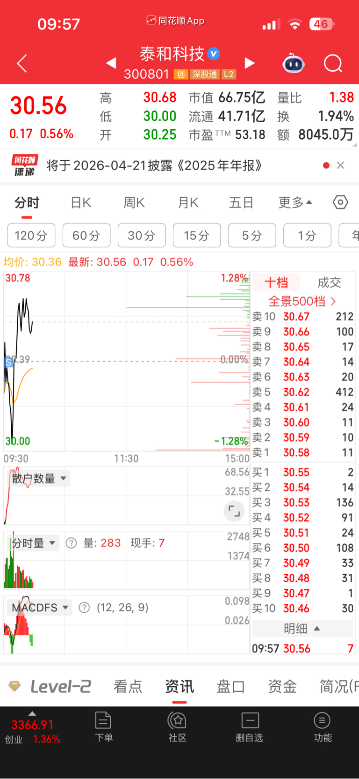This screenshot has height=779, width=359.
Task: Open chart settings hexagon icon
Action: (x=340, y=202)
